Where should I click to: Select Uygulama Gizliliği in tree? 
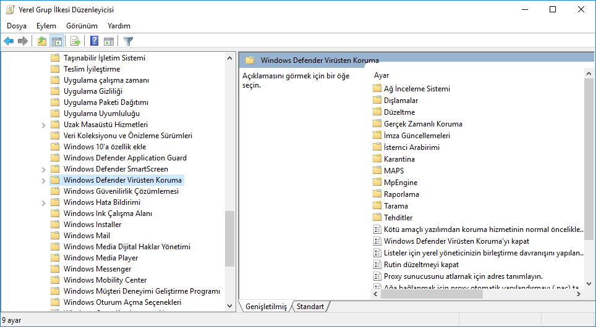click(x=93, y=91)
